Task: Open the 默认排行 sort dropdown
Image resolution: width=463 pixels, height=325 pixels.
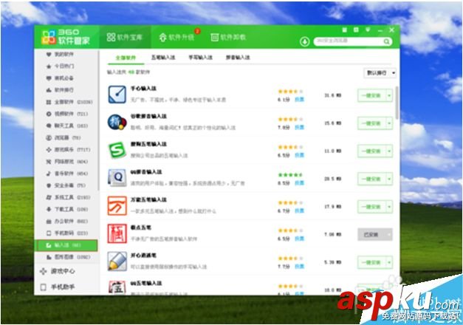Action: click(x=380, y=73)
